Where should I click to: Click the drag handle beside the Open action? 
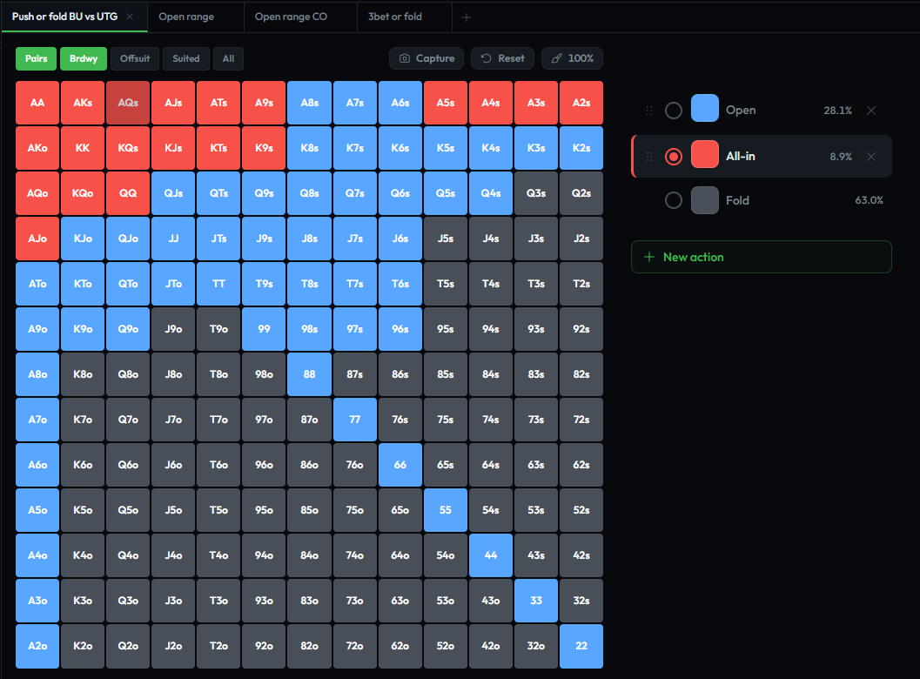(x=649, y=111)
